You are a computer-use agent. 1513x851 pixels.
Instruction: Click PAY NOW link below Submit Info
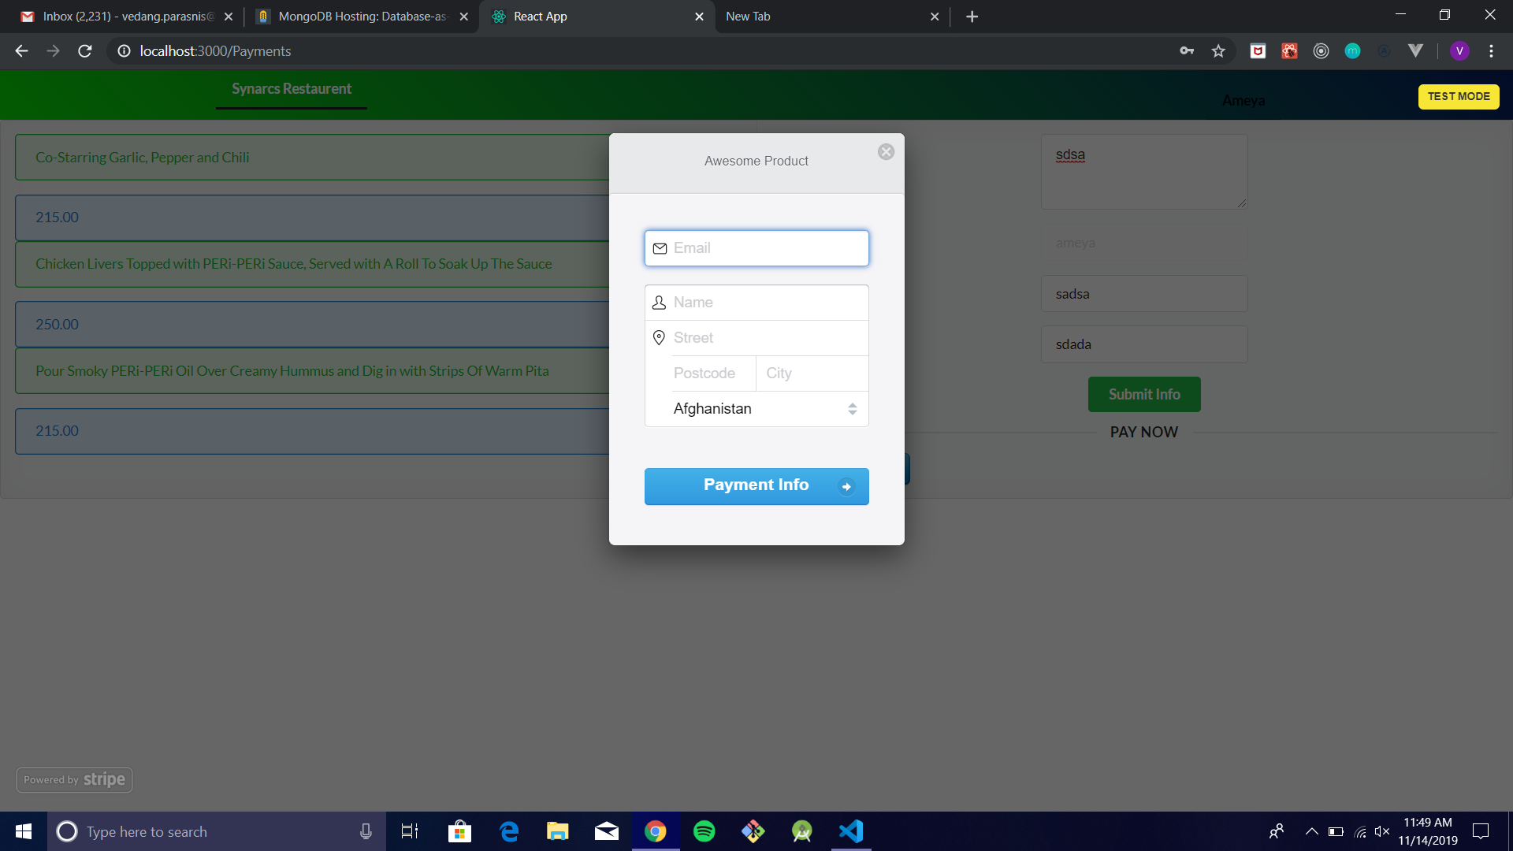[1143, 431]
